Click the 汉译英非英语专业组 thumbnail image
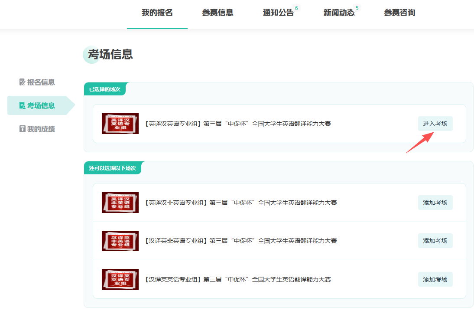 (120, 241)
